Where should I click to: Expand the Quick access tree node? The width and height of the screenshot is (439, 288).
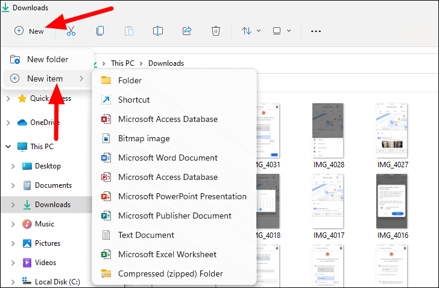tap(8, 98)
